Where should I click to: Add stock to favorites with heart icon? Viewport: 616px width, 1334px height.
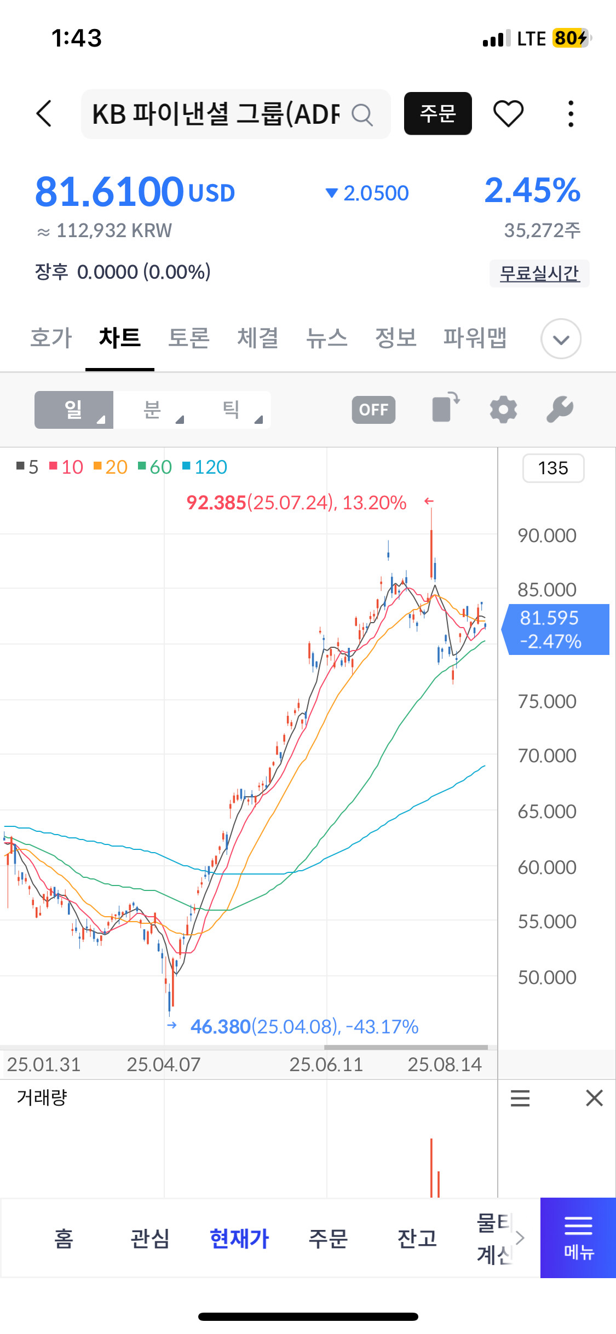[508, 114]
